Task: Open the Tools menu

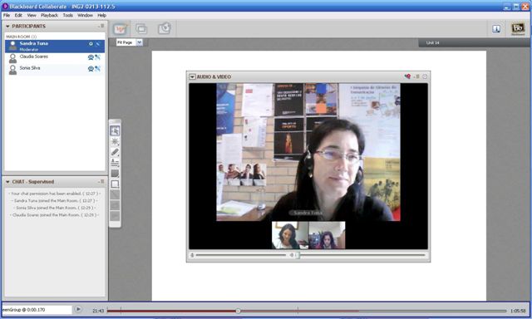Action: [x=68, y=15]
